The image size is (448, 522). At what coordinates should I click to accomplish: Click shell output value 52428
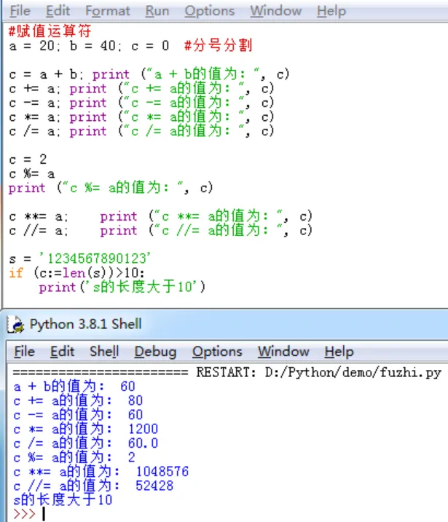pos(154,486)
